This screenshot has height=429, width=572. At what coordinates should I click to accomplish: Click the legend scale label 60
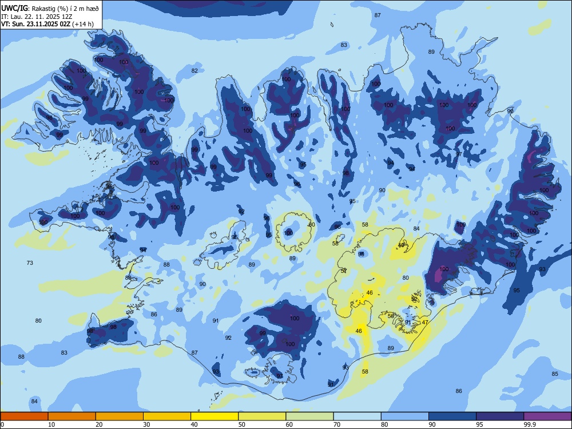(289, 424)
